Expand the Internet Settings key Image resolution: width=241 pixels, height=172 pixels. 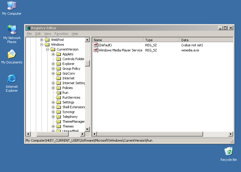pyautogui.click(x=53, y=83)
